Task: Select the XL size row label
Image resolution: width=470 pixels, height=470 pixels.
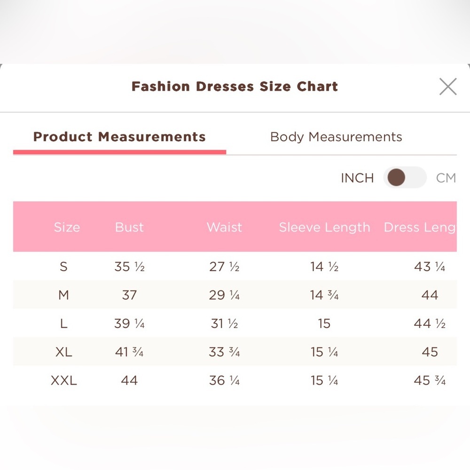Action: [63, 352]
